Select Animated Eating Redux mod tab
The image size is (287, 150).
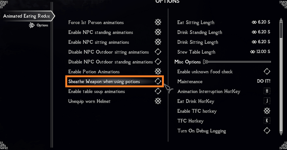tap(27, 16)
